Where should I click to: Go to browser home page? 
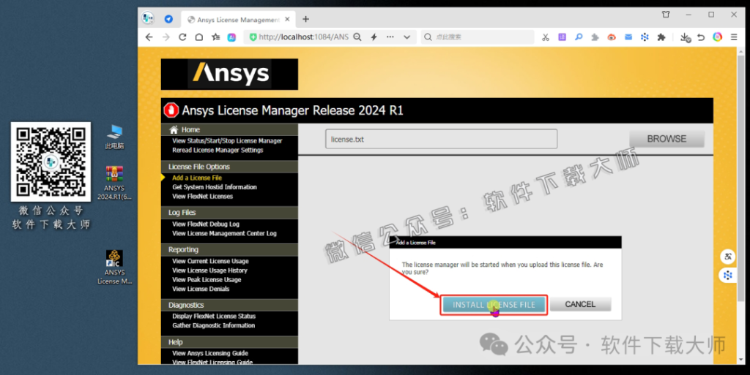199,37
